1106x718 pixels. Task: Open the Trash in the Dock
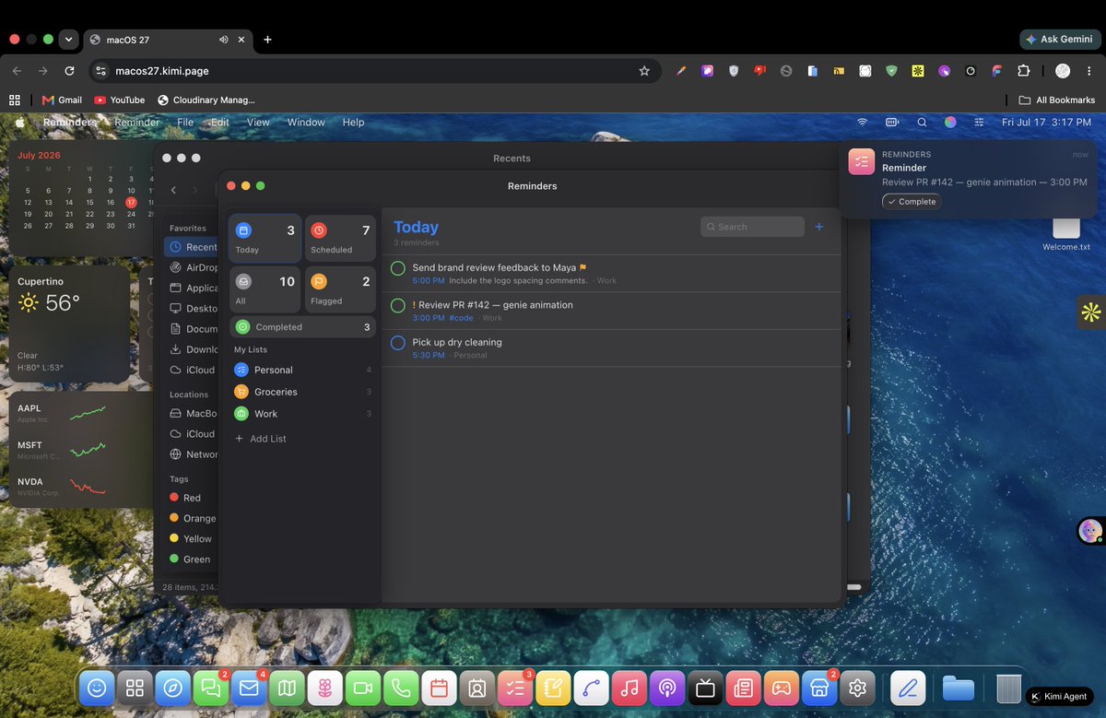pyautogui.click(x=1007, y=688)
